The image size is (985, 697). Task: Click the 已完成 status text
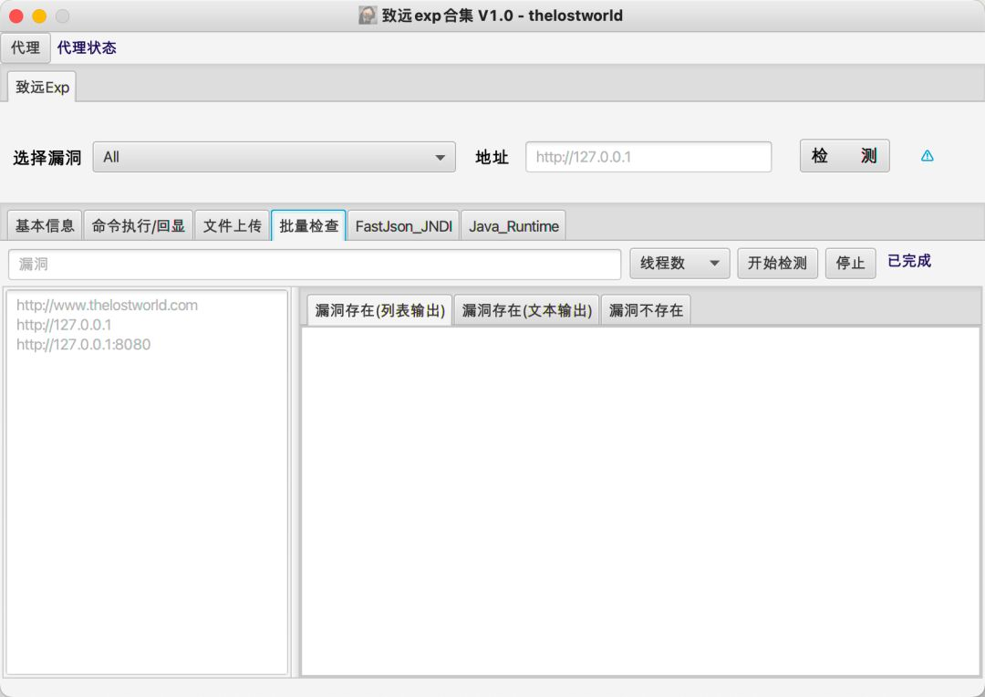909,261
